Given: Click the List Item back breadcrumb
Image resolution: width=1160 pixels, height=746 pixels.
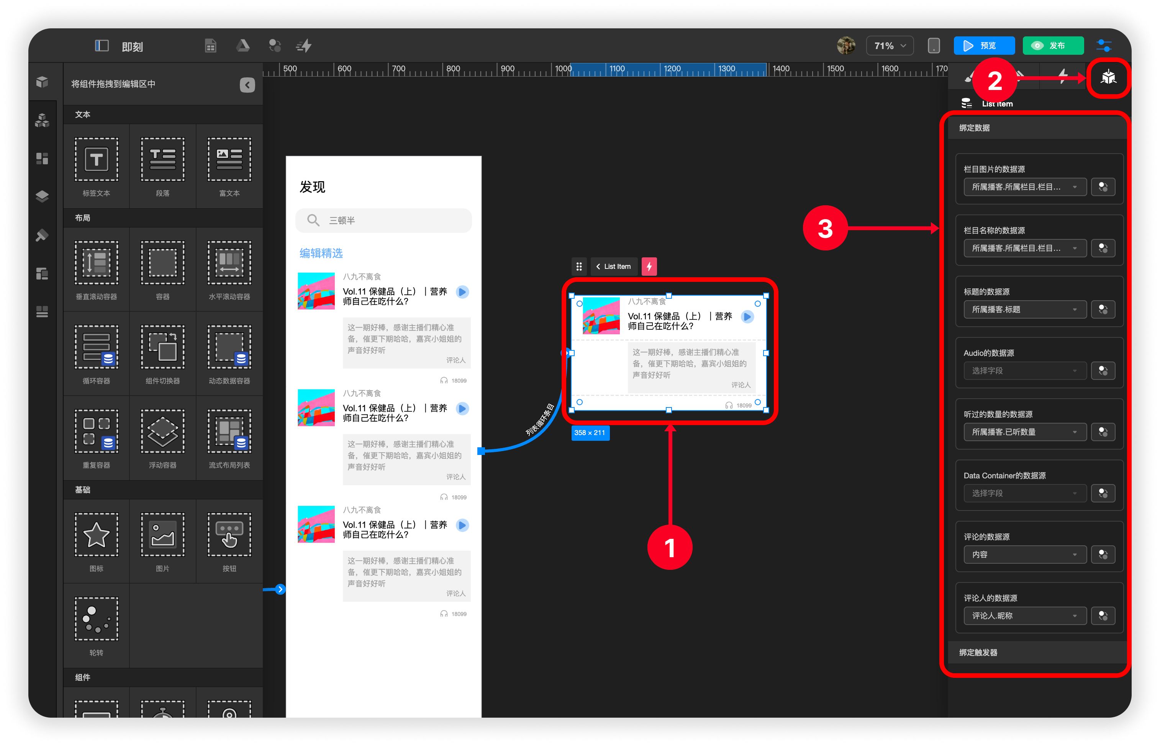Looking at the screenshot, I should point(613,267).
